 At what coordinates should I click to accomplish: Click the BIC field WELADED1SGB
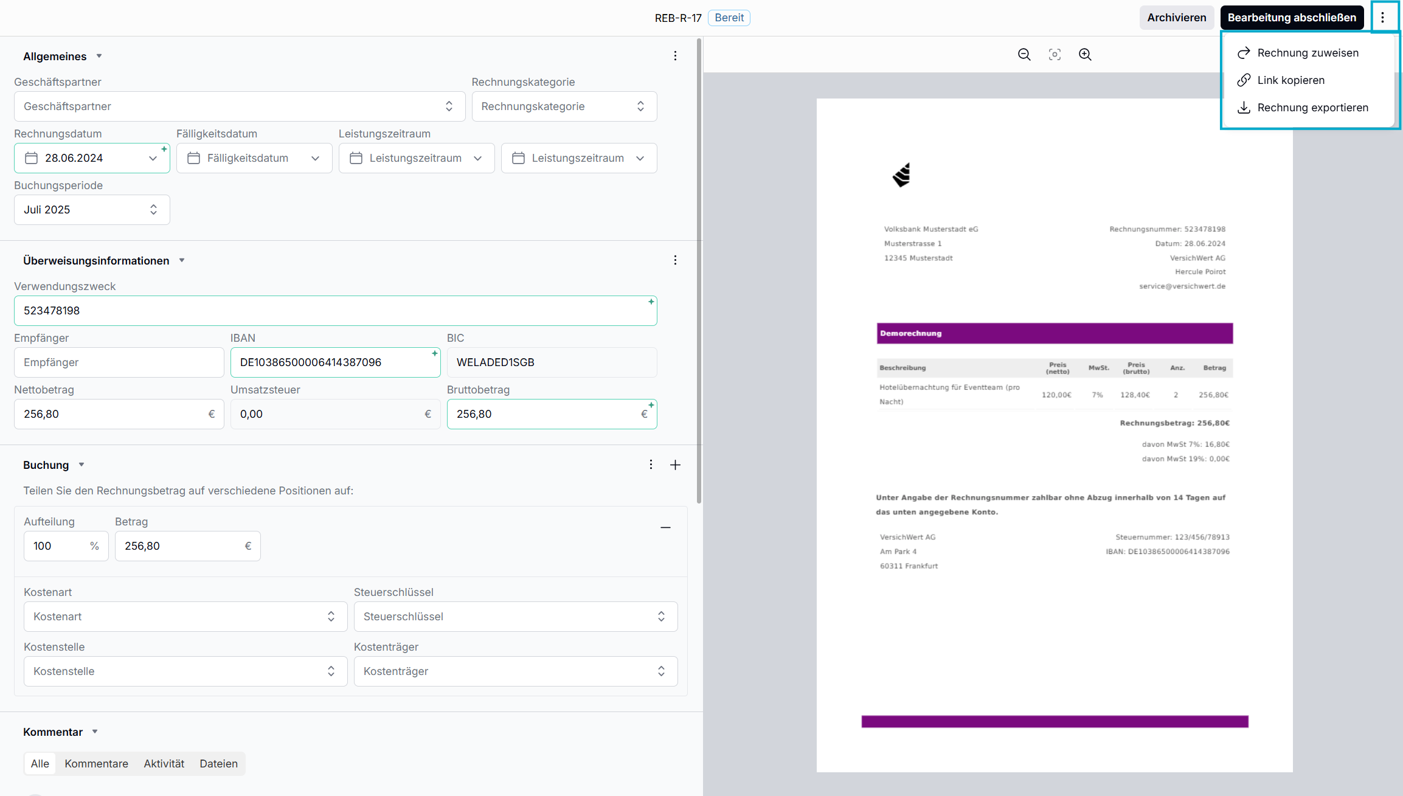[552, 362]
